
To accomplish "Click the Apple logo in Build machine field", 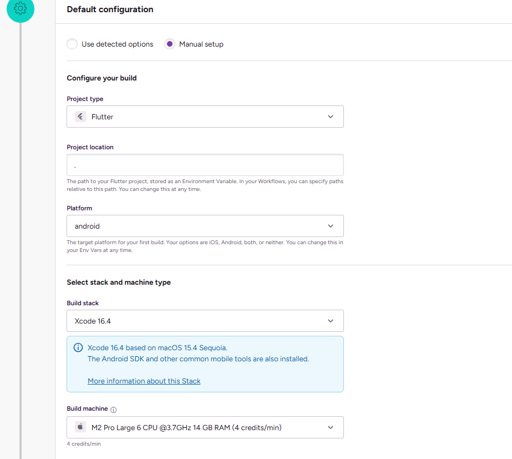I will tap(80, 427).
